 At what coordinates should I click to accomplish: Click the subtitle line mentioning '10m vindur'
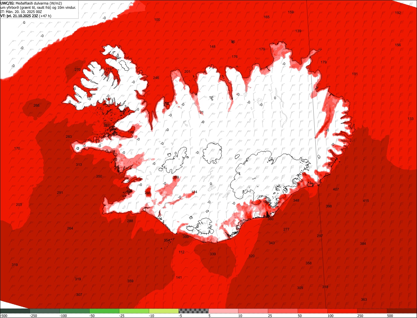tap(38, 7)
